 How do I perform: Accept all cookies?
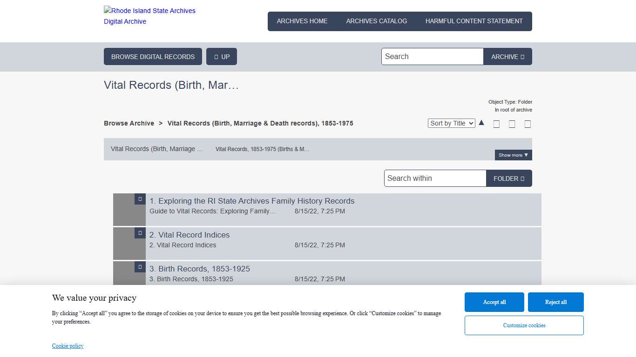(x=494, y=302)
